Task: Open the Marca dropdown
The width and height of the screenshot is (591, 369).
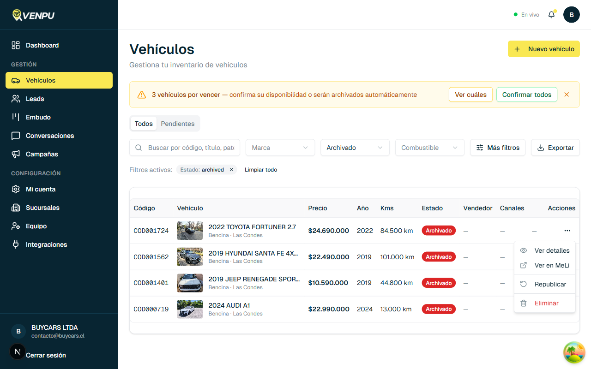Action: click(280, 148)
